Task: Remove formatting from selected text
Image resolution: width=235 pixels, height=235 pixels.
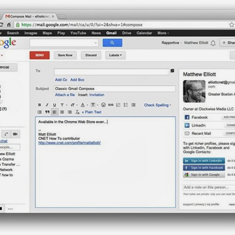Action: pos(77,112)
